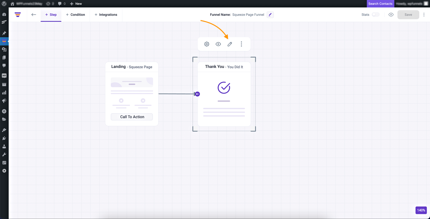
Task: Open updates icon in admin bar
Action: coord(50,4)
